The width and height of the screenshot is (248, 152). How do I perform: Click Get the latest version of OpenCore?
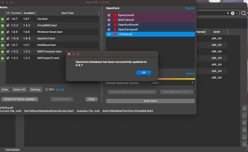tap(132, 92)
